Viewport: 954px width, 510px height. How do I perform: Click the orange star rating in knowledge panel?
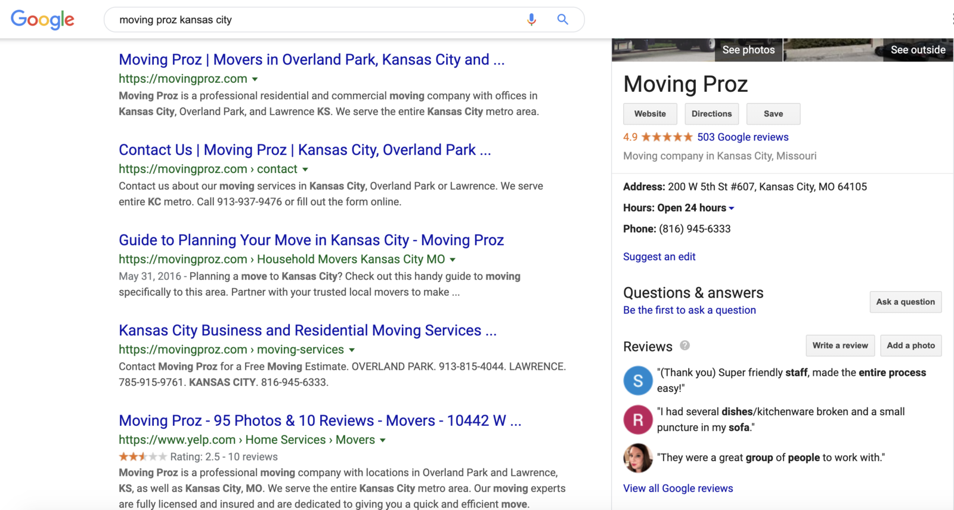coord(667,137)
